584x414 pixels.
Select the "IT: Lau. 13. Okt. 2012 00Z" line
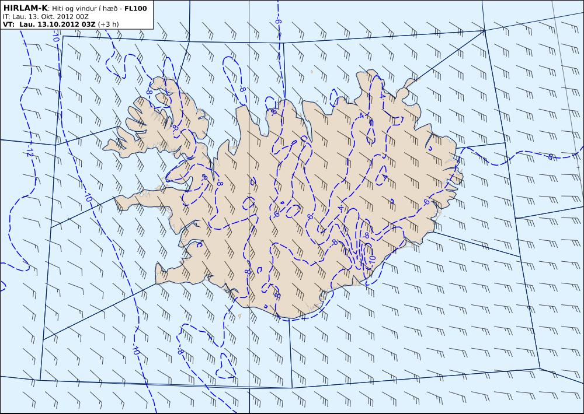pos(45,17)
